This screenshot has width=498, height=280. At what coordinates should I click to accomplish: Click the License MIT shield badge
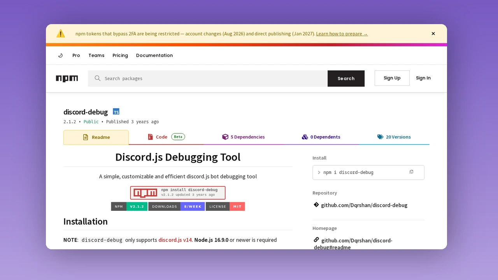(x=225, y=206)
